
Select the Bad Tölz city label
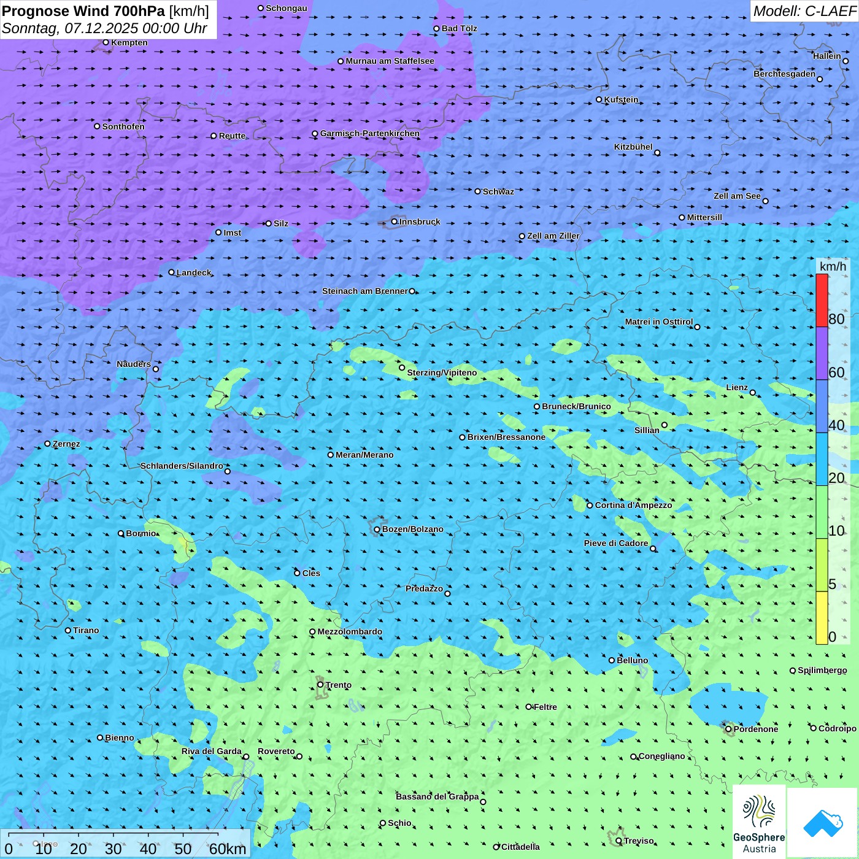(459, 28)
